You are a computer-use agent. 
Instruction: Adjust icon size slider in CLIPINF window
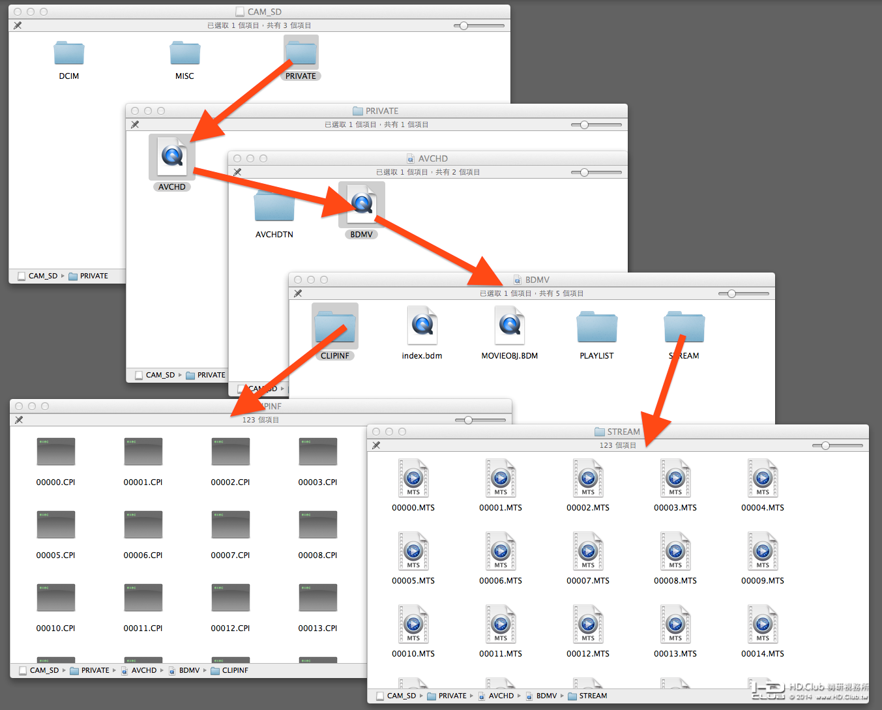click(480, 421)
